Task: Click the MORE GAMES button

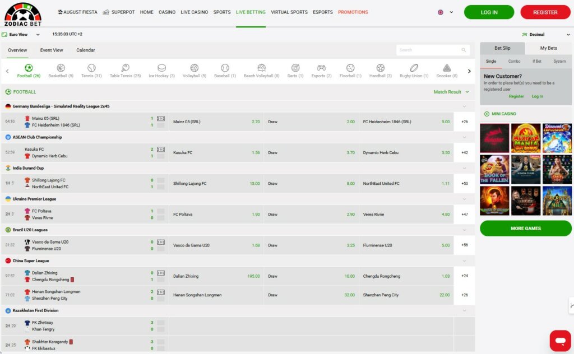Action: pos(526,228)
